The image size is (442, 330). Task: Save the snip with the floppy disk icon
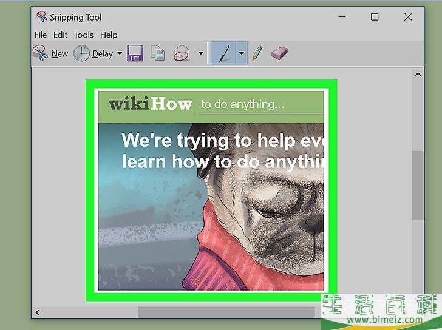(135, 53)
